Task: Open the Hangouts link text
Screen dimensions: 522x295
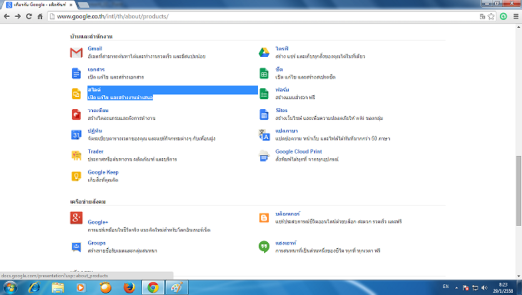Action: point(285,243)
